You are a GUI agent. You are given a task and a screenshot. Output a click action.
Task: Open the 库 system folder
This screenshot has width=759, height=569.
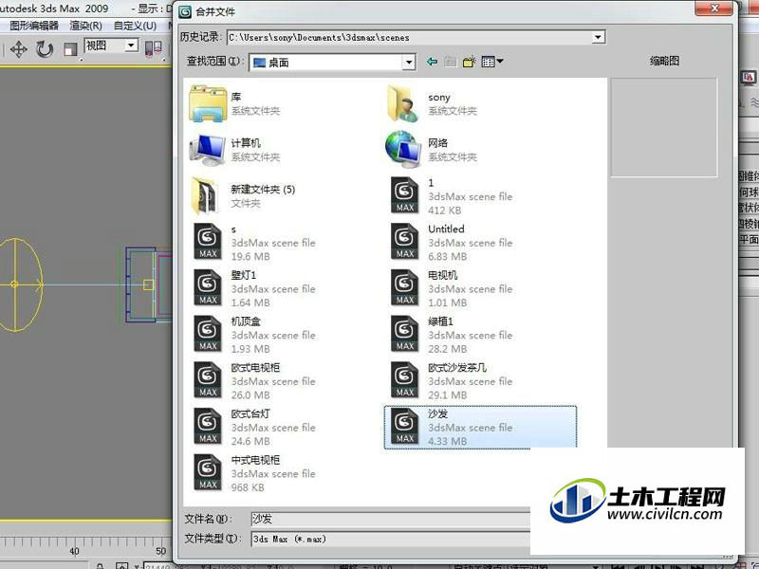[235, 103]
